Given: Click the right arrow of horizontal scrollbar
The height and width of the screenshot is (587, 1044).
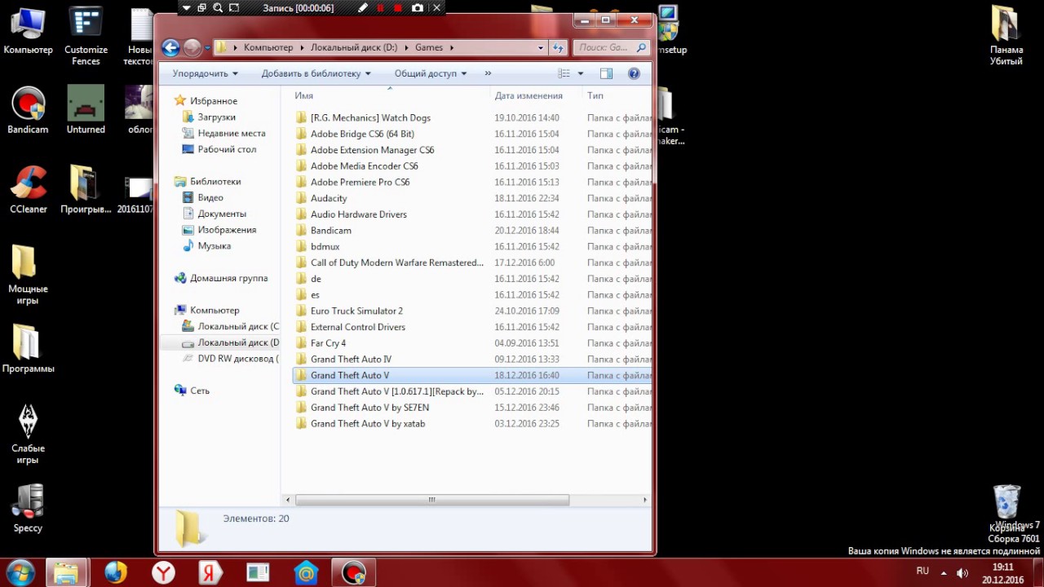Looking at the screenshot, I should pyautogui.click(x=645, y=500).
